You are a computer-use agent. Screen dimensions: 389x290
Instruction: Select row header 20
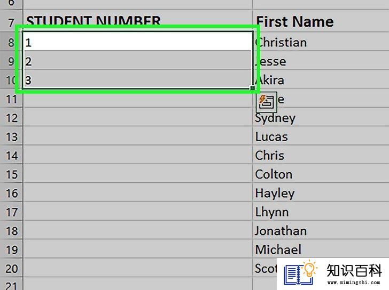point(11,268)
